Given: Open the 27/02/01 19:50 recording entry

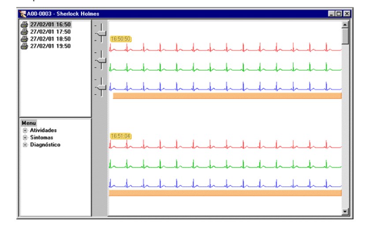Looking at the screenshot, I should [x=44, y=46].
